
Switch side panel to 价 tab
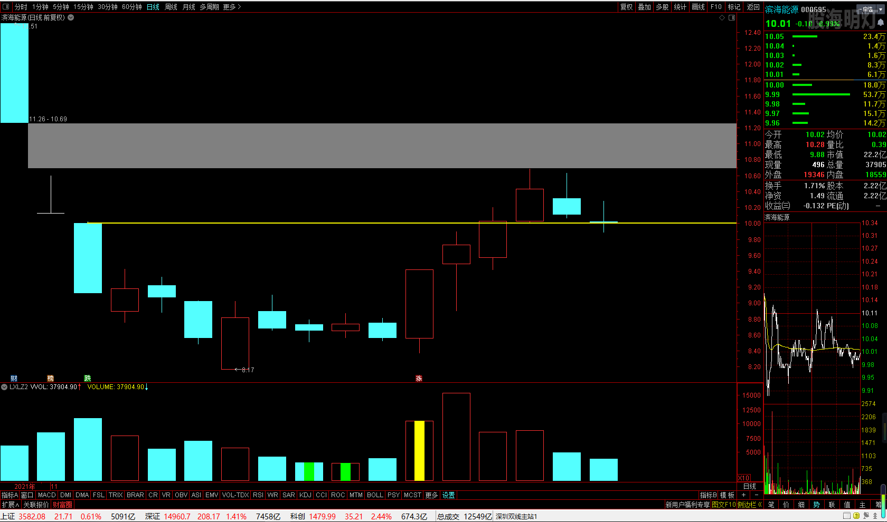click(x=786, y=505)
